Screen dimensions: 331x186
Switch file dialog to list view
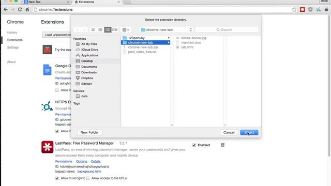pyautogui.click(x=100, y=30)
